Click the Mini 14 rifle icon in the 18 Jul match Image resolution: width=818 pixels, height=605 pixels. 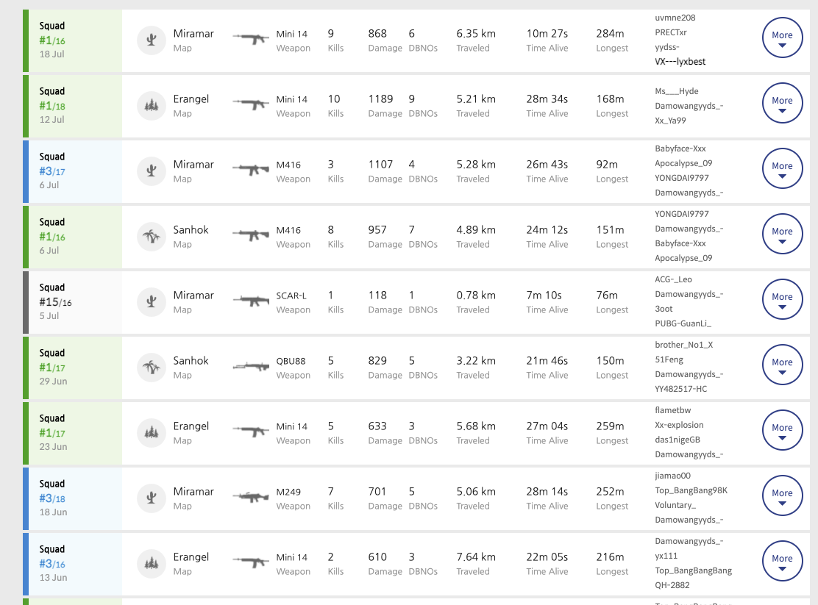251,39
